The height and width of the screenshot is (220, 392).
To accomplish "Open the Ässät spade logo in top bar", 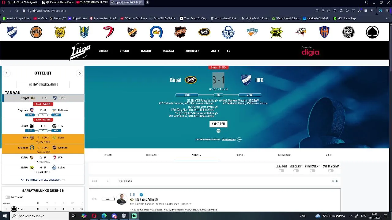I will pyautogui.click(x=372, y=32).
